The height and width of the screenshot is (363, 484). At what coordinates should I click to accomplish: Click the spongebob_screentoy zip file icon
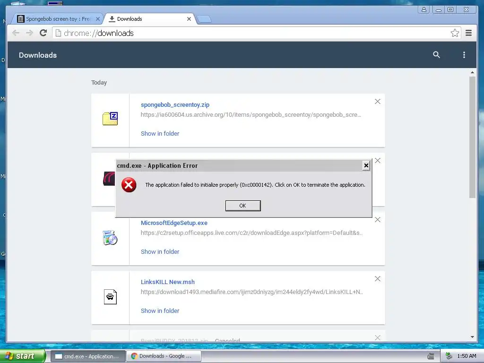pos(110,119)
